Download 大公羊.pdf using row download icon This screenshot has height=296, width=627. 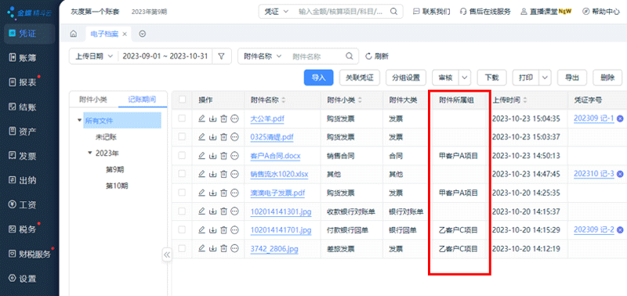[213, 118]
